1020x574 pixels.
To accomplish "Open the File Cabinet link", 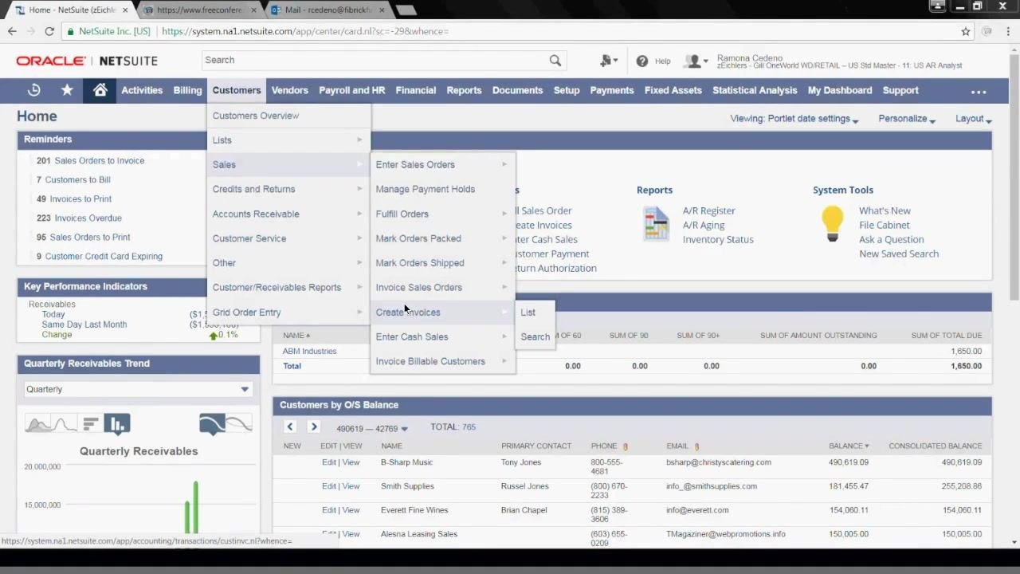I will (884, 225).
